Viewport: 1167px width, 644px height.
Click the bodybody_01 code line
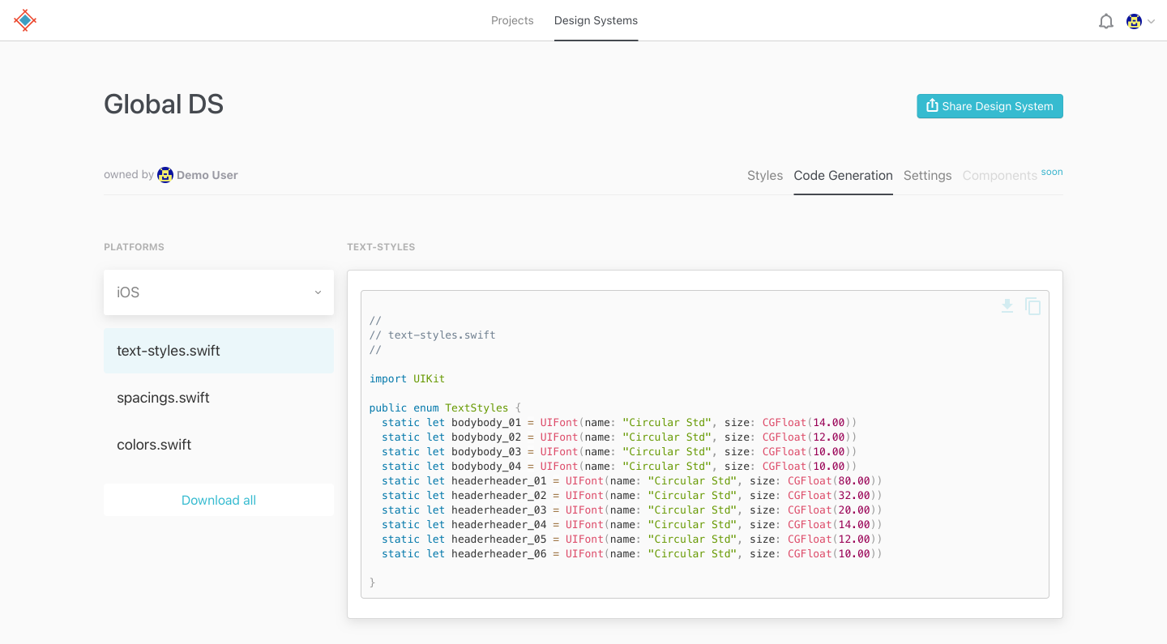tap(619, 422)
